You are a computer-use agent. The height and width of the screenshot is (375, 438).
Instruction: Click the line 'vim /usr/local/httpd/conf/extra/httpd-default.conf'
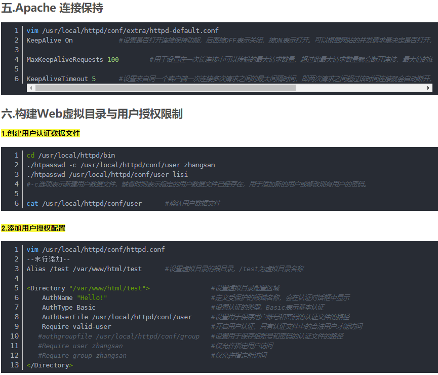(x=123, y=30)
